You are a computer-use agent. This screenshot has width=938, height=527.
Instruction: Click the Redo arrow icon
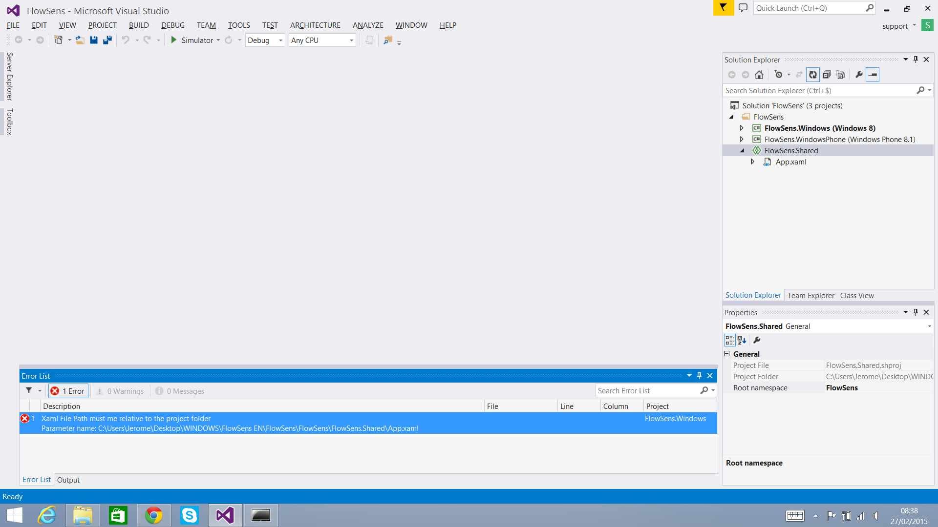[147, 40]
